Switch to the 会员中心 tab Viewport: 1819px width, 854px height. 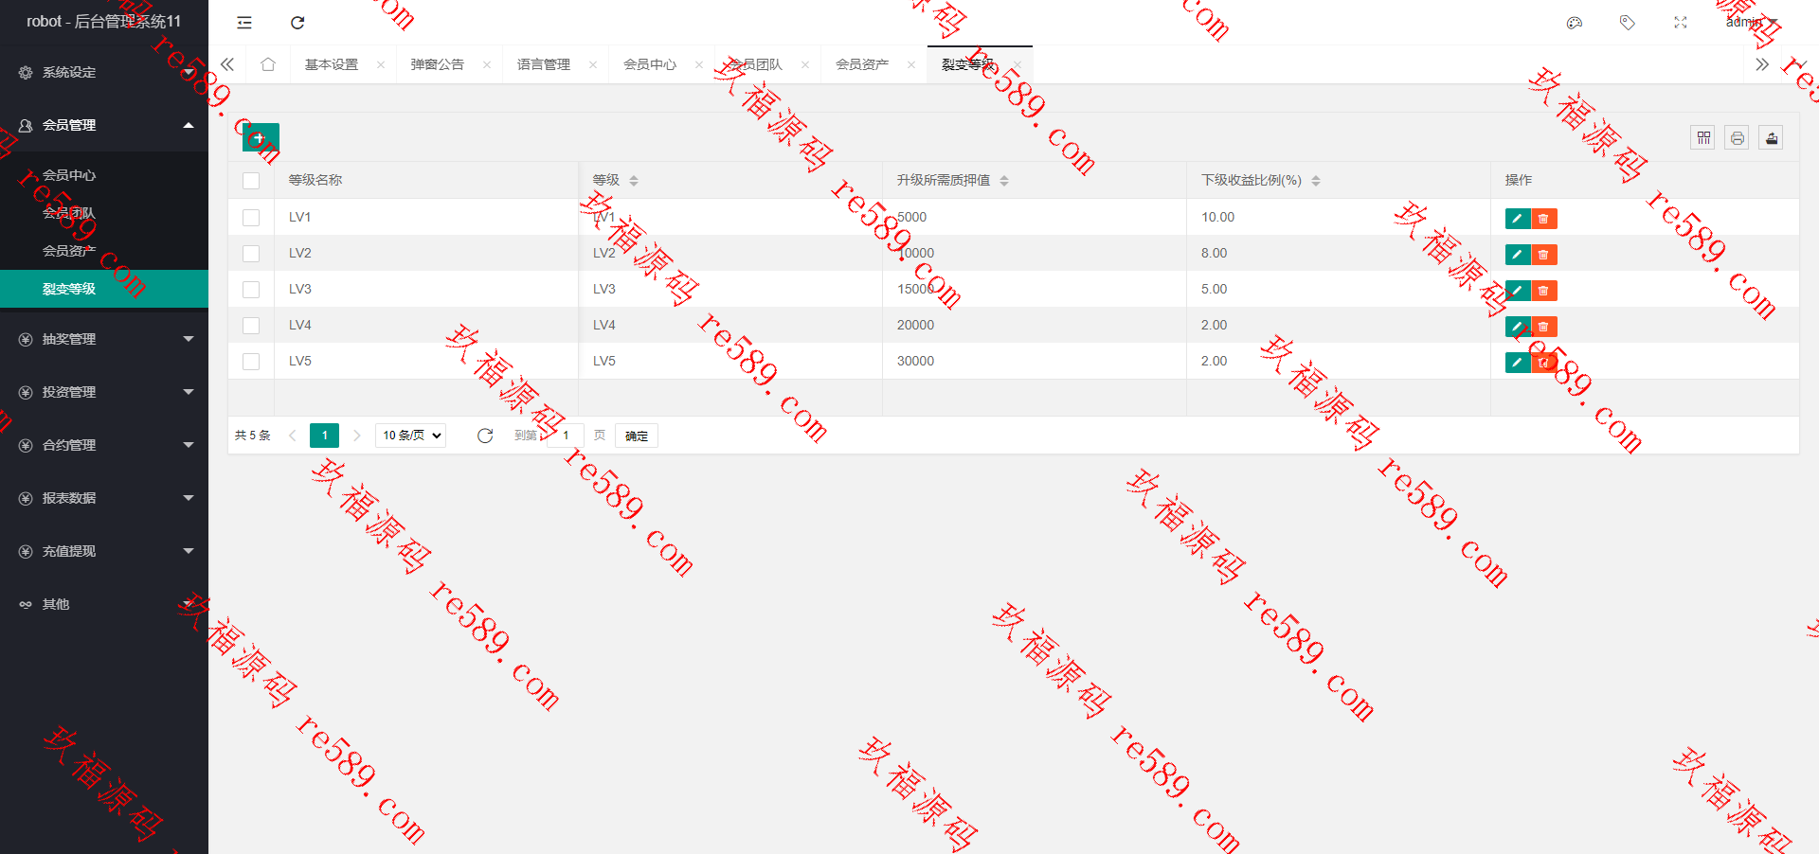(x=650, y=64)
